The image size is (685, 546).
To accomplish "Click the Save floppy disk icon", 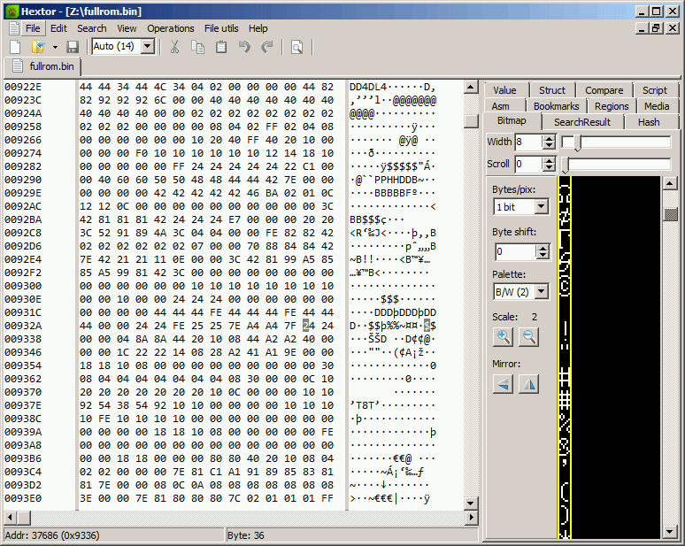I will tap(73, 47).
